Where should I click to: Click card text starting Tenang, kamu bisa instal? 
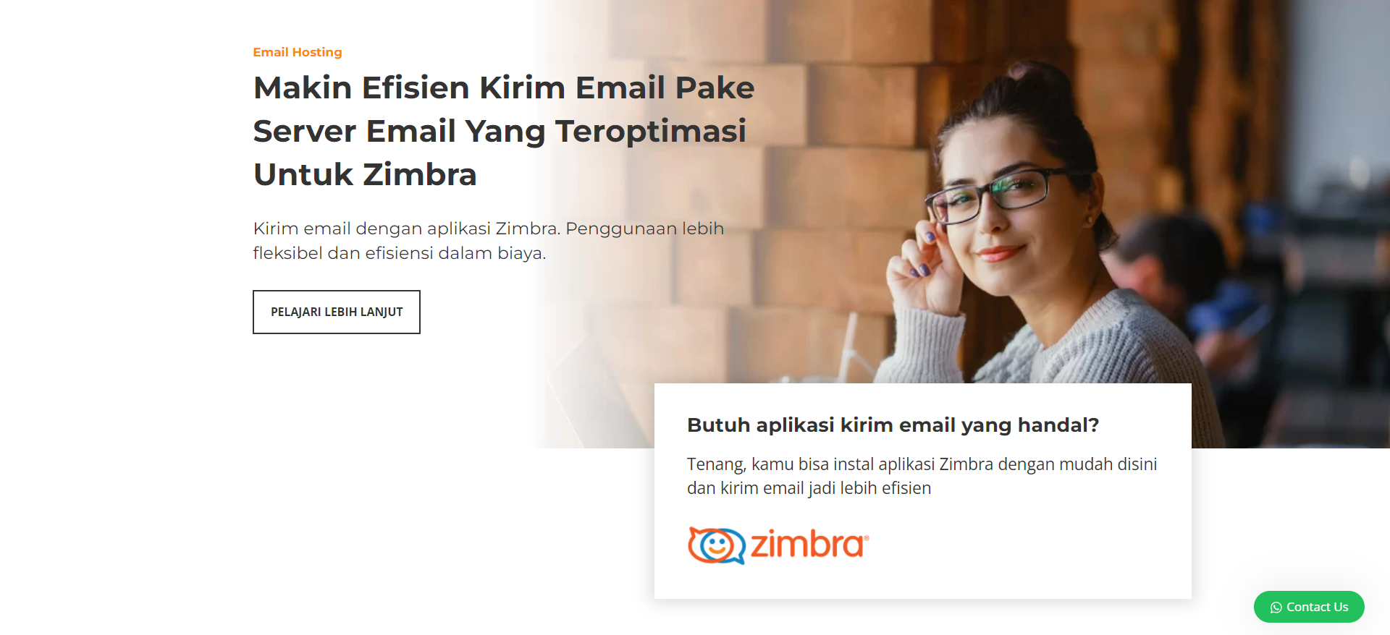pos(922,476)
